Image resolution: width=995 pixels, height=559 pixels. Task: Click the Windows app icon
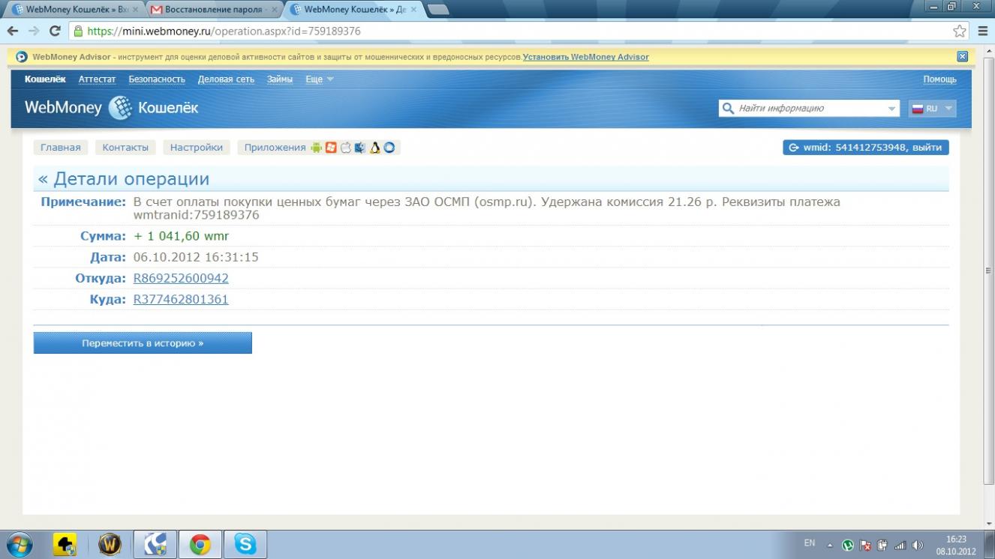(331, 148)
